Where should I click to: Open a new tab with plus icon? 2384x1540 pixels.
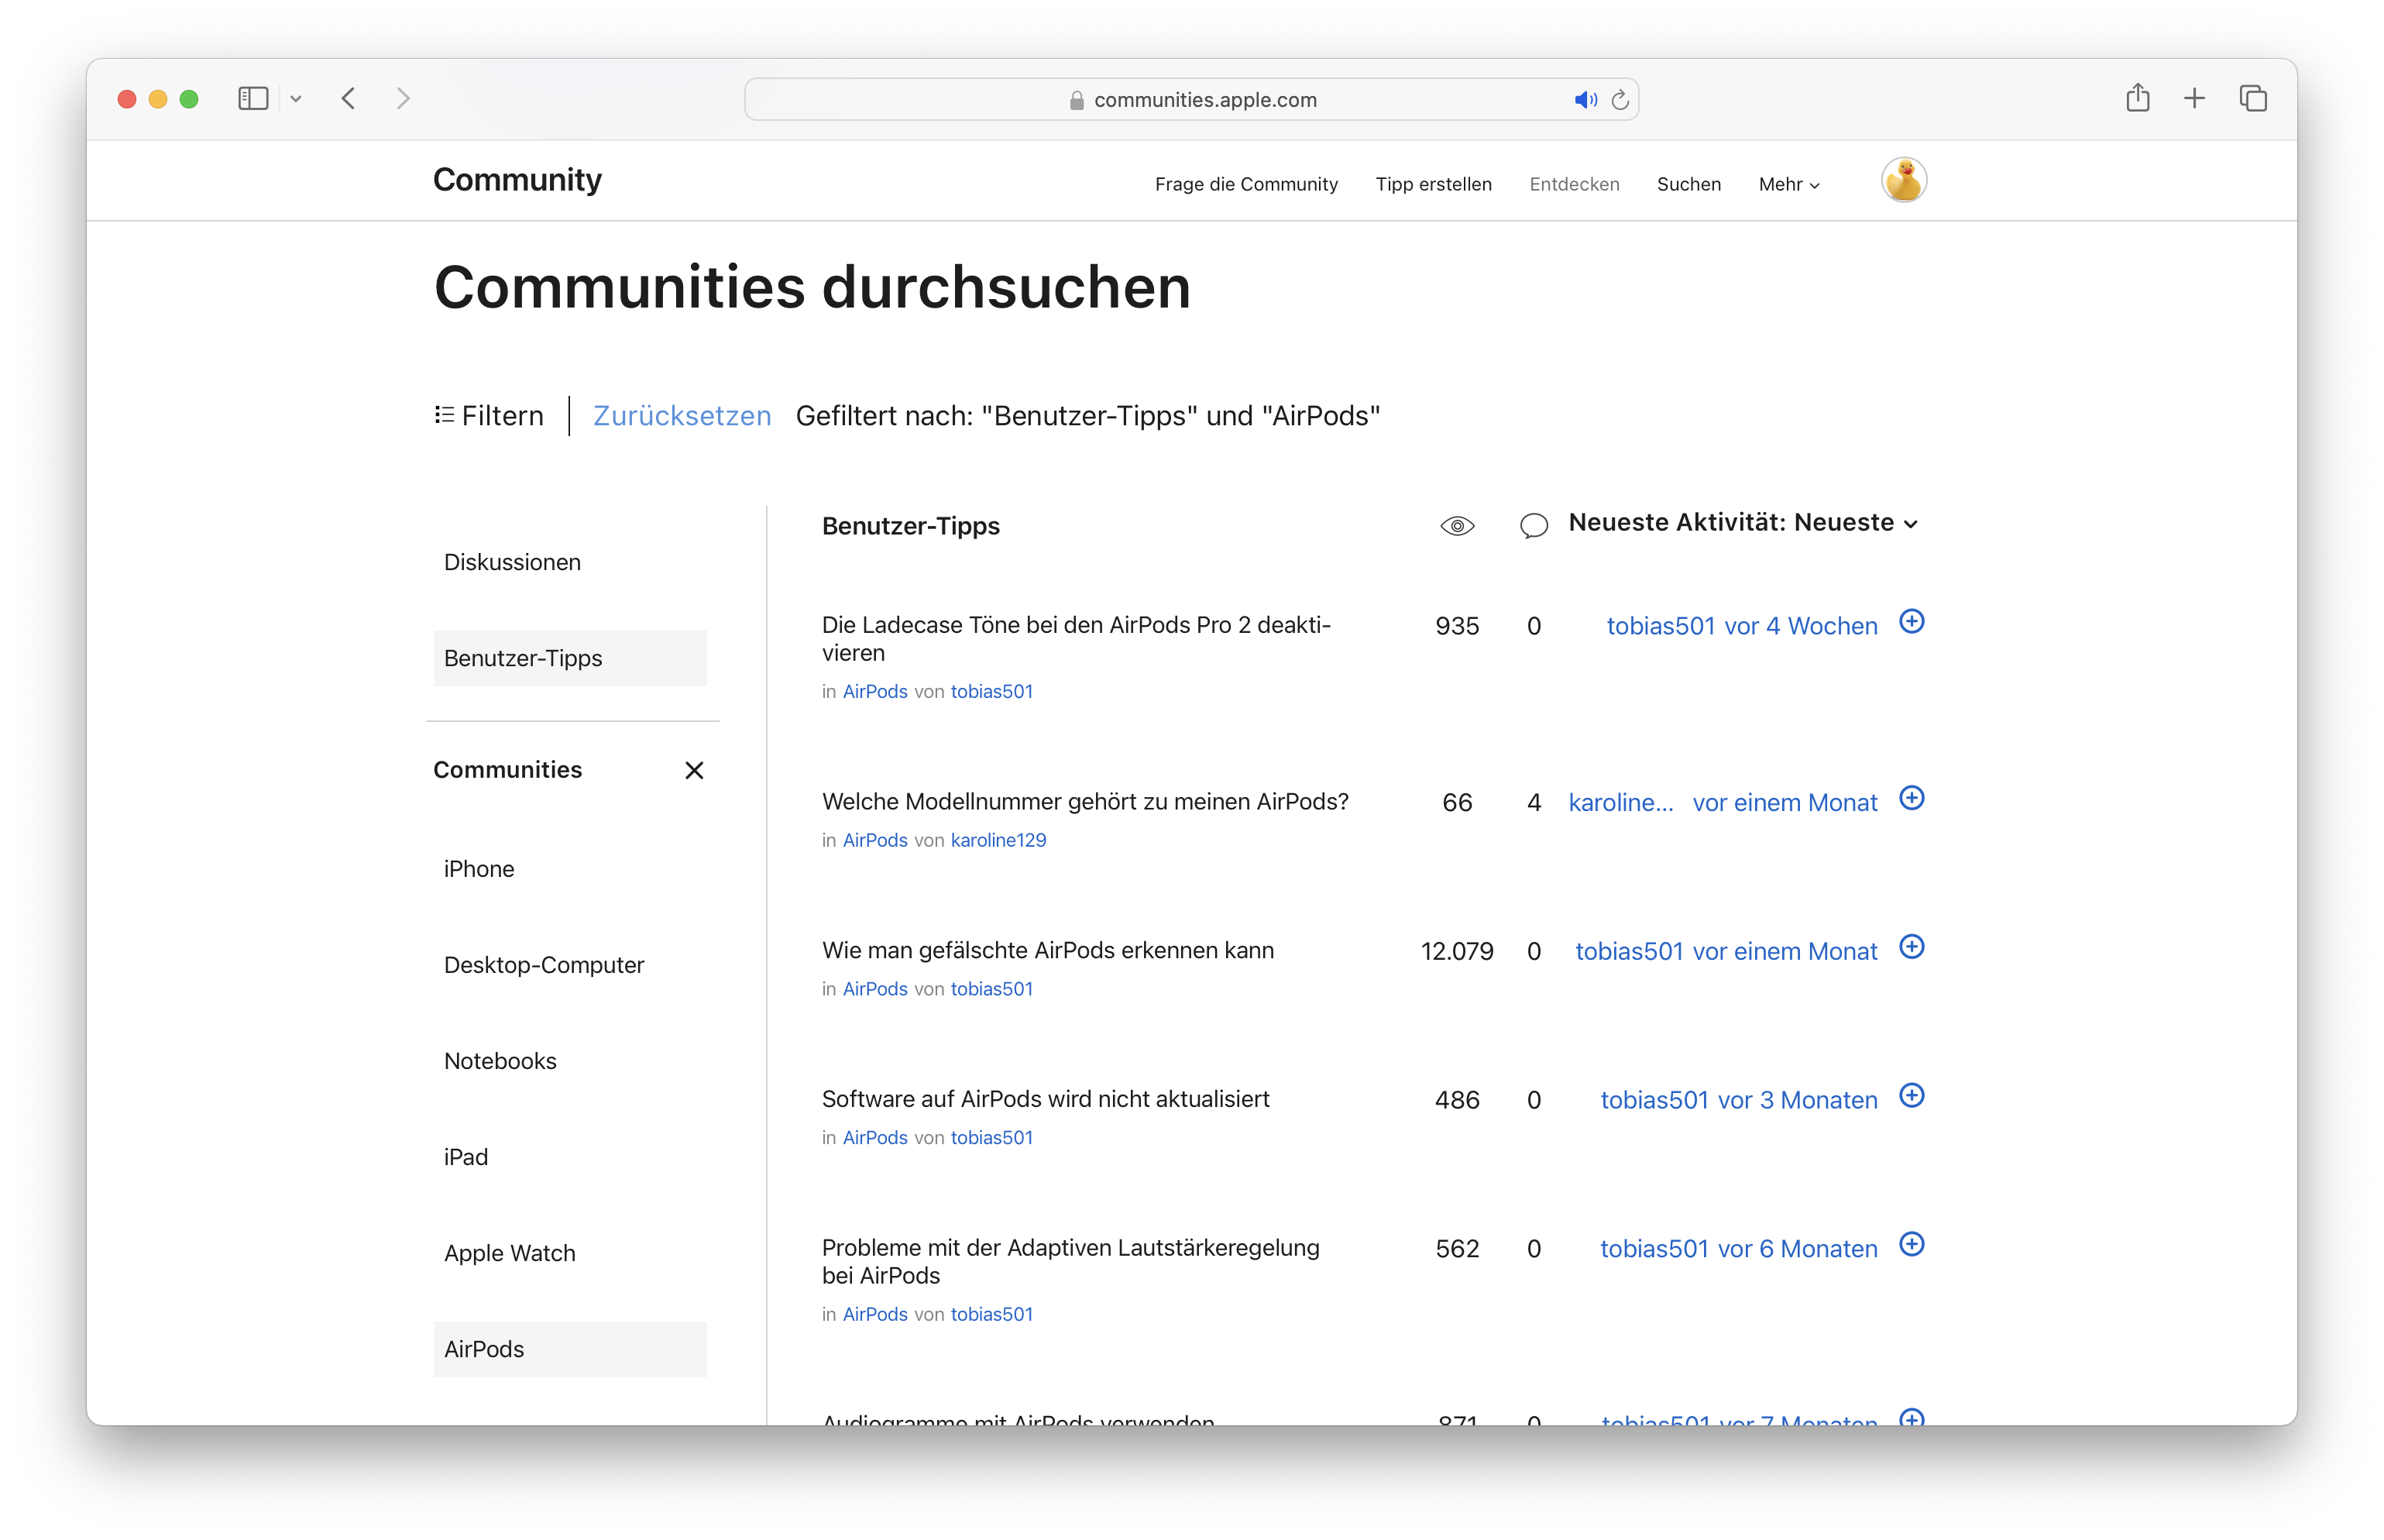(2194, 98)
